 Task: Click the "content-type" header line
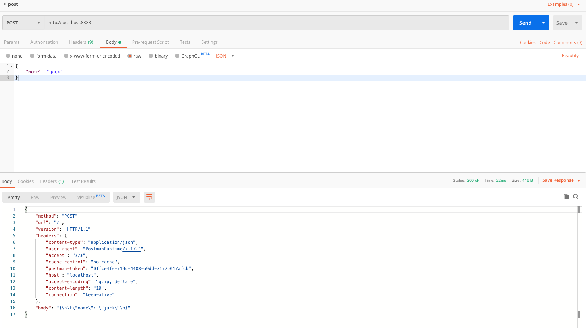92,242
